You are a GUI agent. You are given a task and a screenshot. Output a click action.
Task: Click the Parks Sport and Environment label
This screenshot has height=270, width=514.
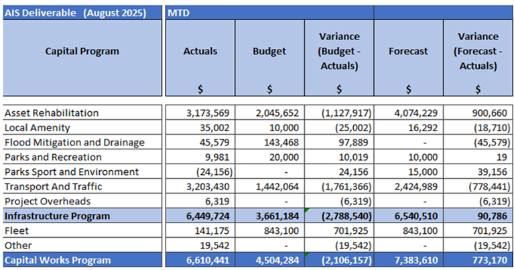[x=82, y=172]
